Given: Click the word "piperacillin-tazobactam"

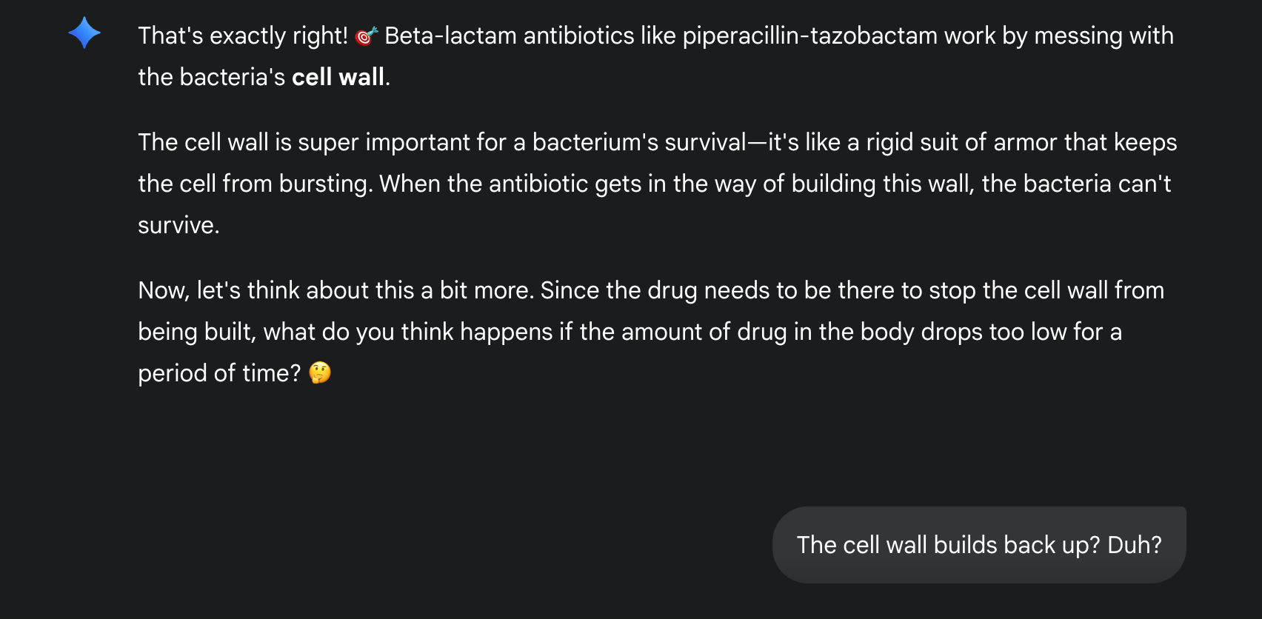Looking at the screenshot, I should 809,36.
